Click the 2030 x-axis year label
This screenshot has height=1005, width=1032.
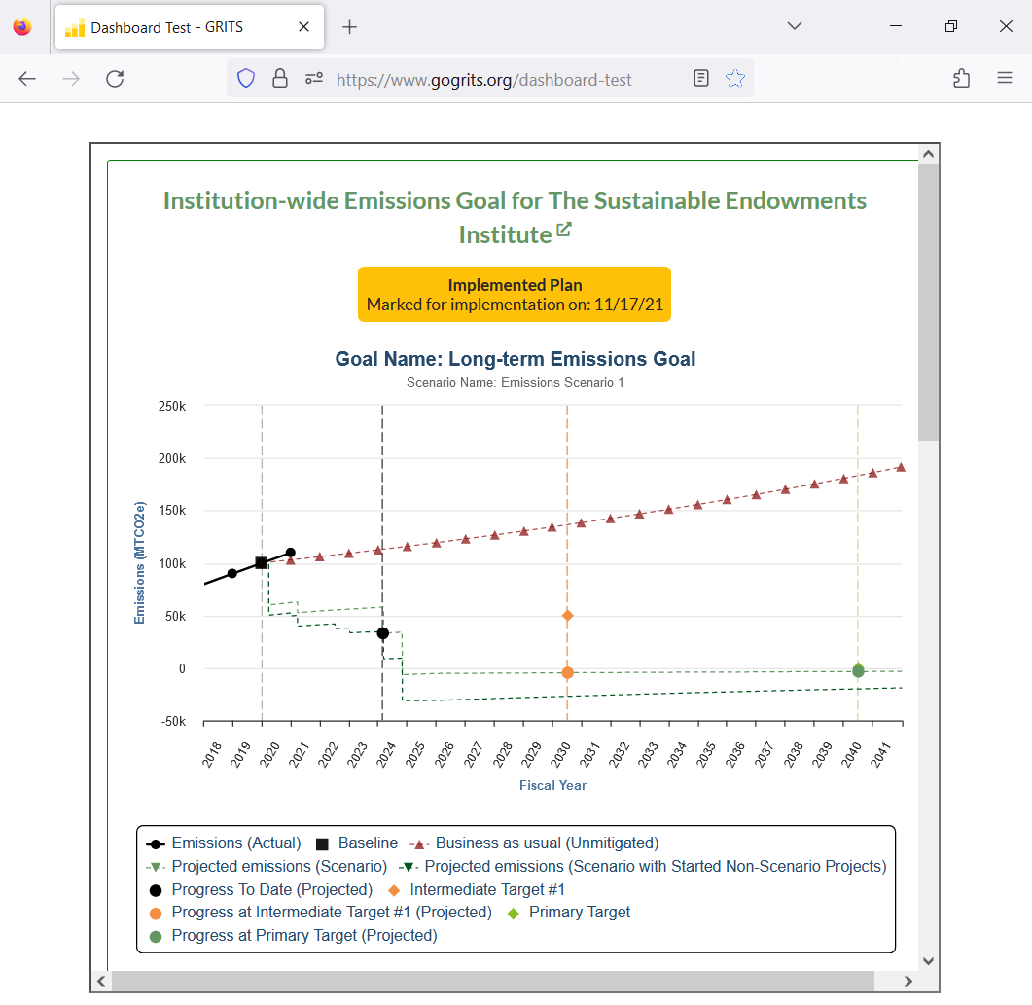pyautogui.click(x=560, y=754)
